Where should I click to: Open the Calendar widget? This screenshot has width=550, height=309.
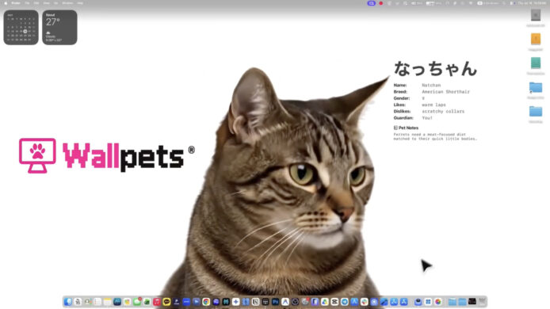pos(21,28)
